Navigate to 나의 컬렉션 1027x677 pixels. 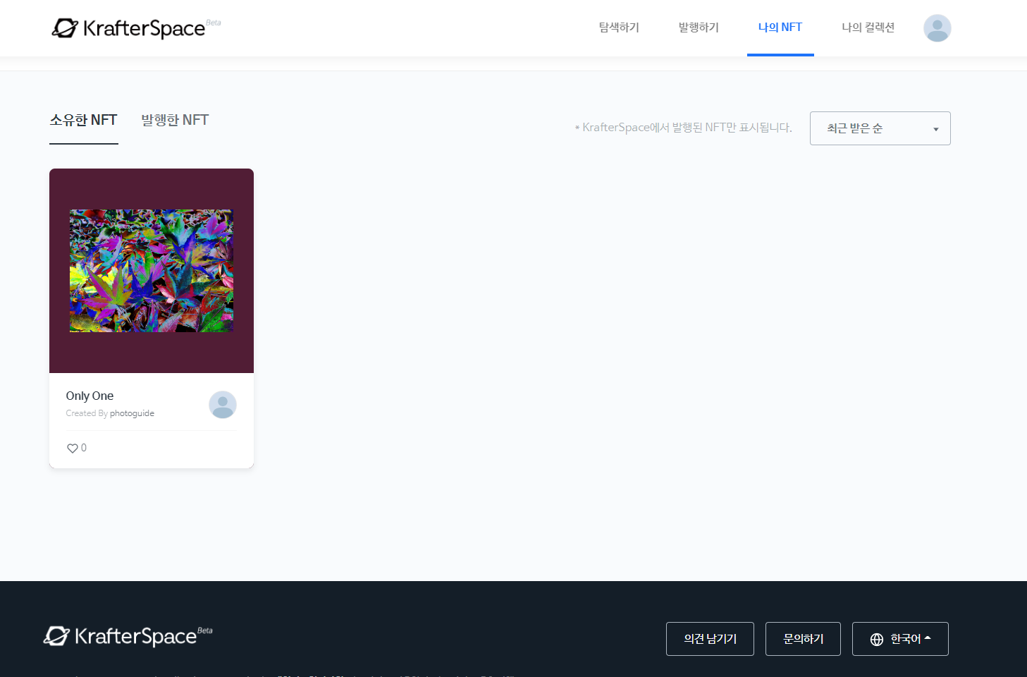[x=868, y=28]
